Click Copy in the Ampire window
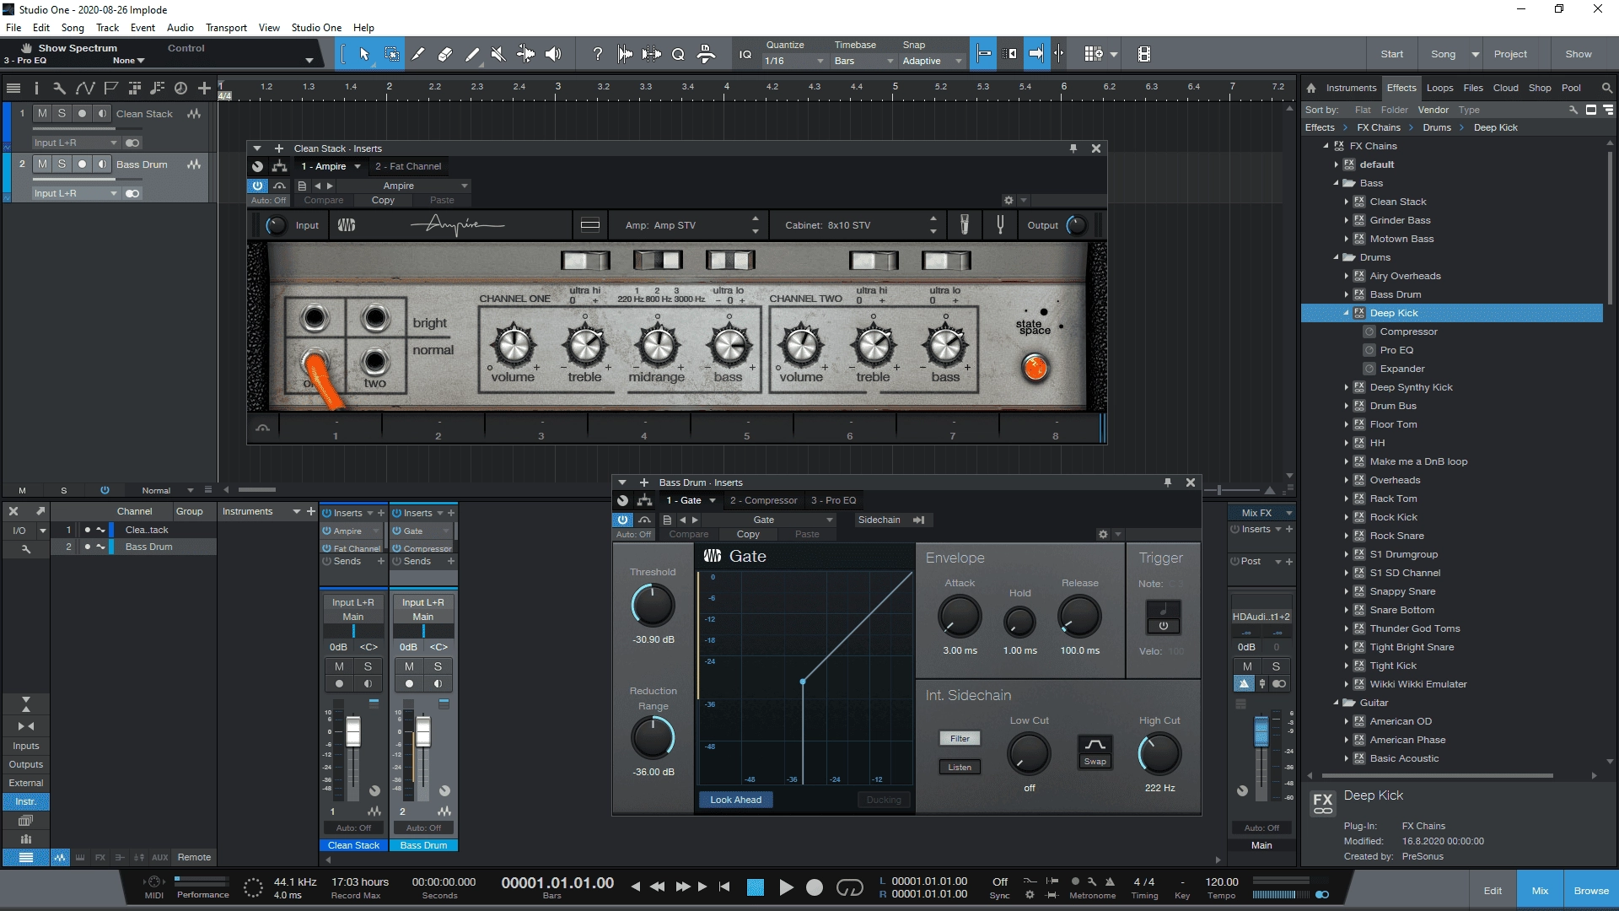 [x=383, y=201]
